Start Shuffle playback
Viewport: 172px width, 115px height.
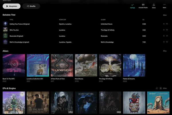31,6
